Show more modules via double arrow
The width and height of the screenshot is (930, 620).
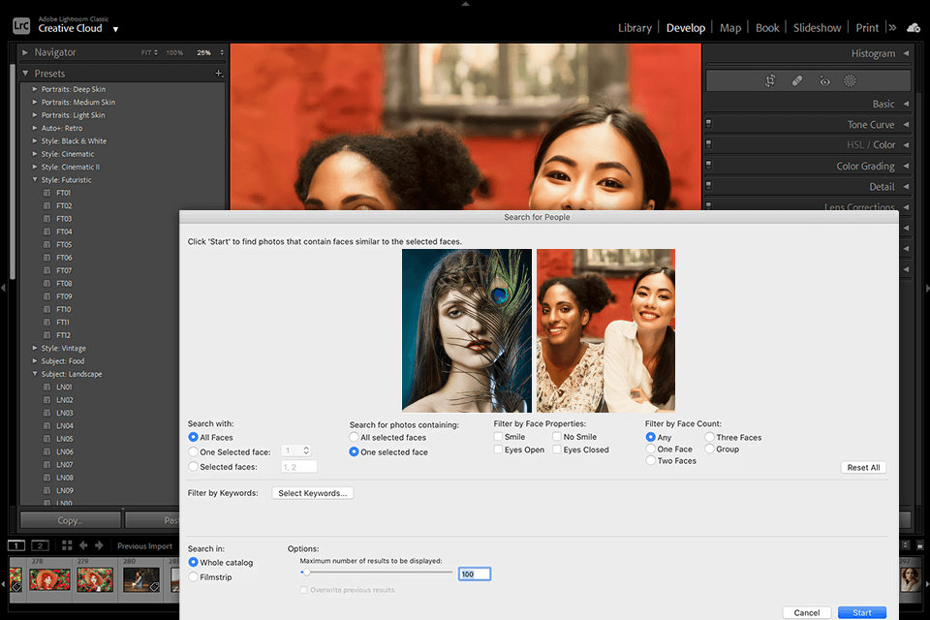click(892, 28)
